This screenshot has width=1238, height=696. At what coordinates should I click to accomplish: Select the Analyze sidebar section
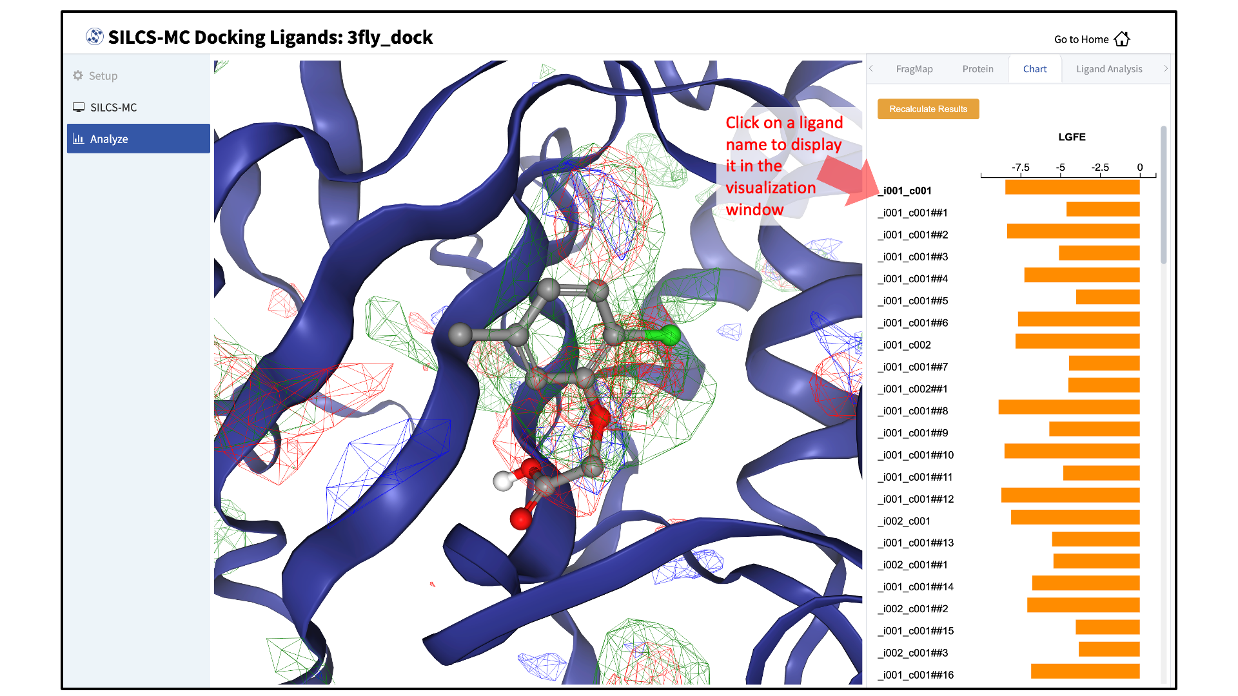pos(139,139)
